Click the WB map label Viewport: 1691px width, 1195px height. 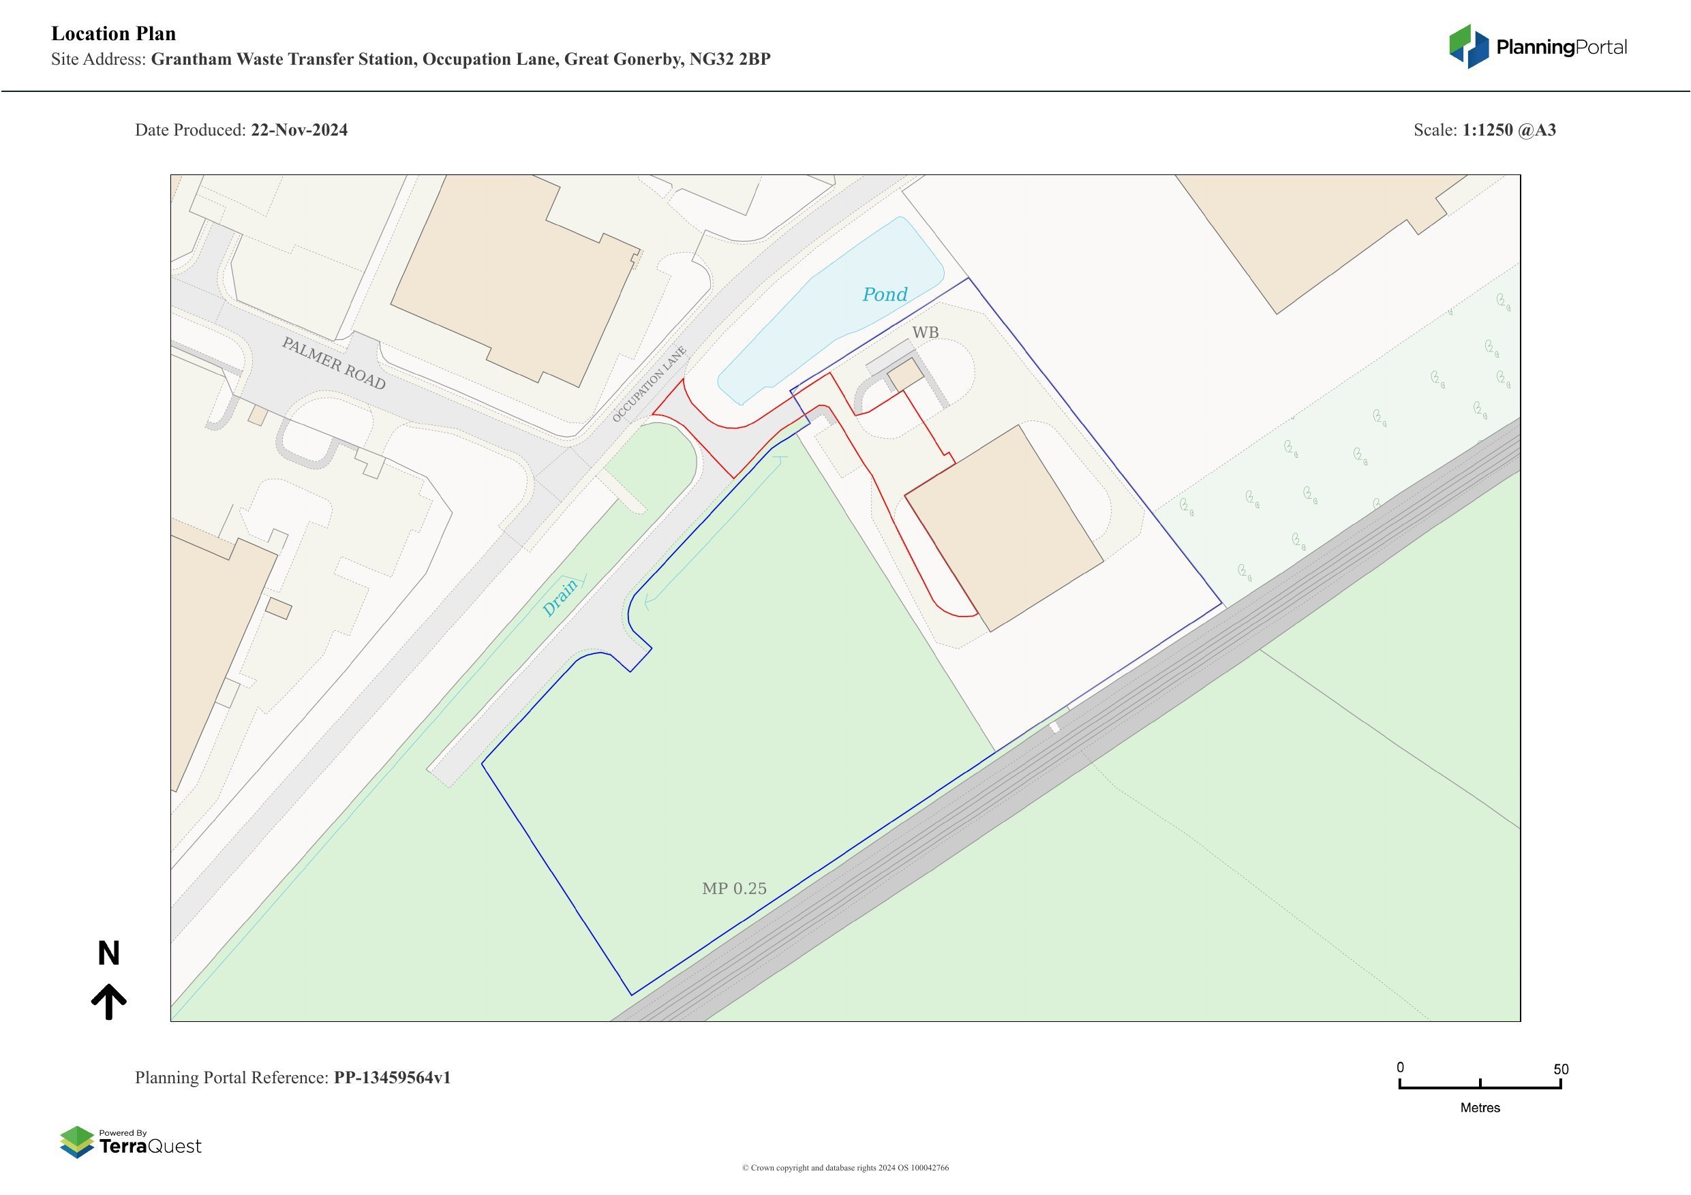925,332
